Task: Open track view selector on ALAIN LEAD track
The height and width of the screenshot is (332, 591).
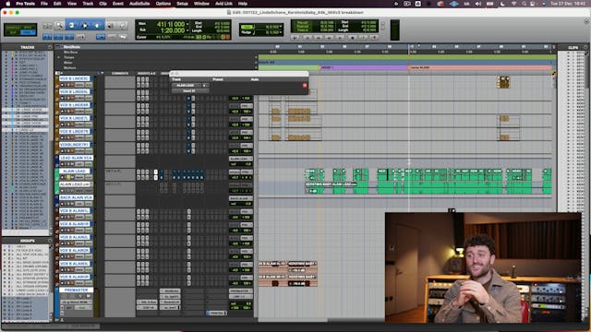Action: (79, 177)
